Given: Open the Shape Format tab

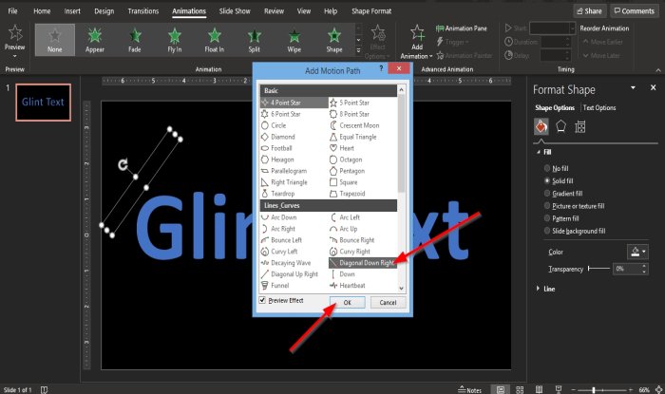Looking at the screenshot, I should pyautogui.click(x=371, y=11).
